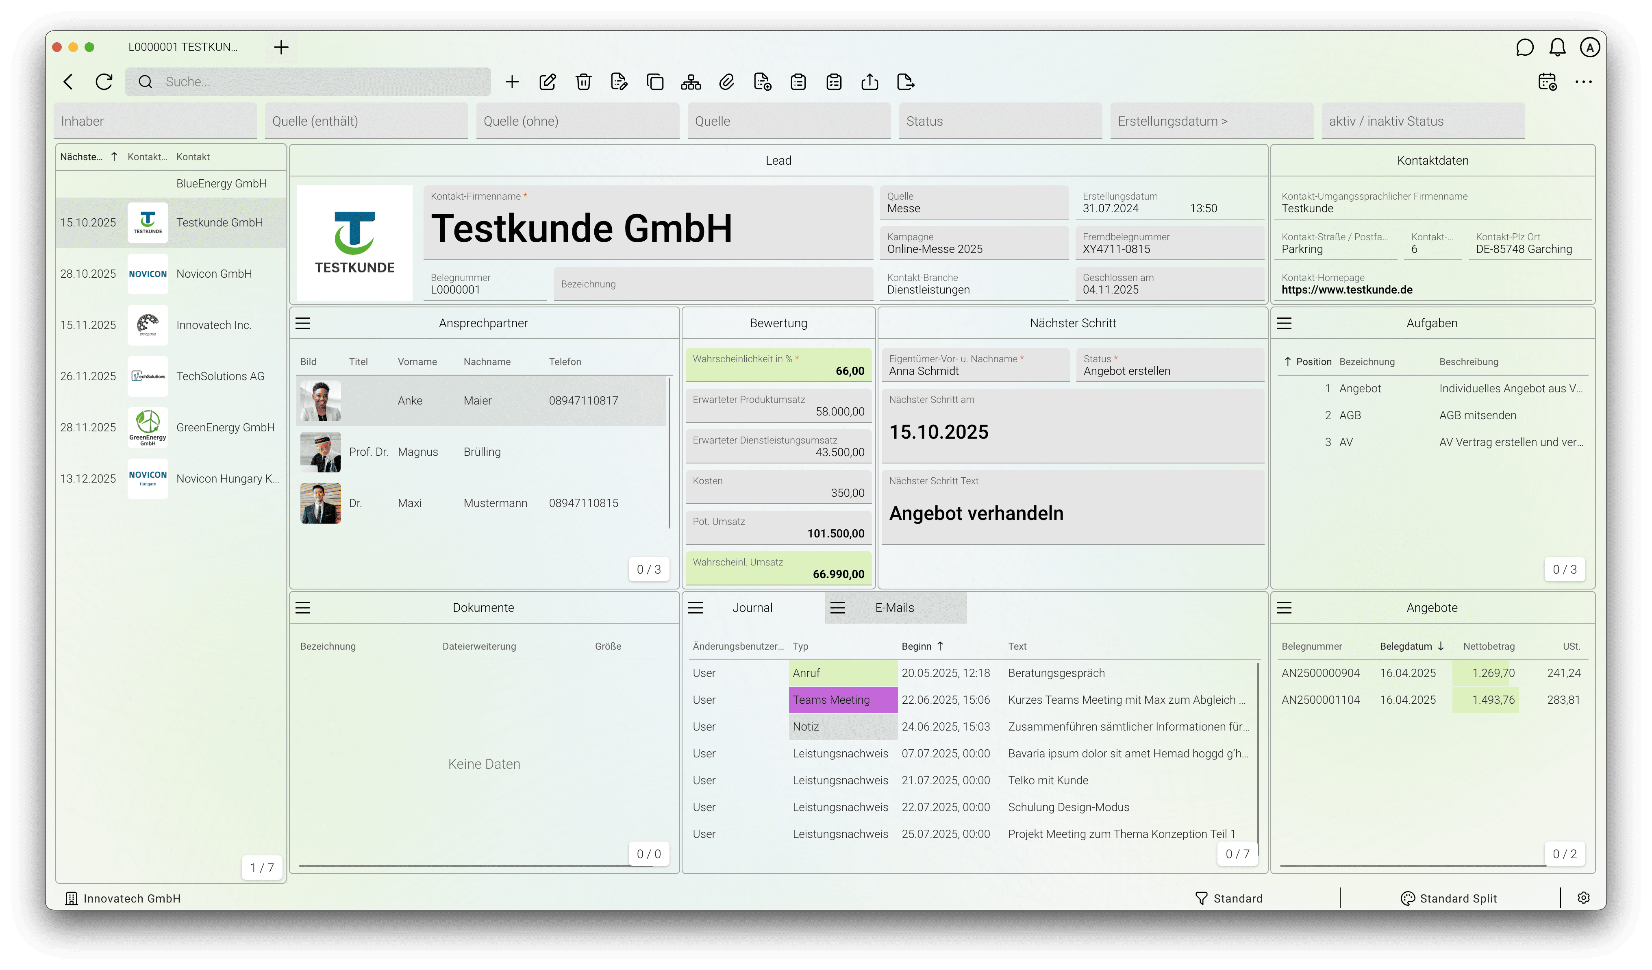Switch to the E-Mails tab

894,607
